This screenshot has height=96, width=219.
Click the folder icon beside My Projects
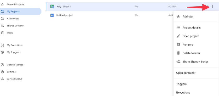point(2,12)
